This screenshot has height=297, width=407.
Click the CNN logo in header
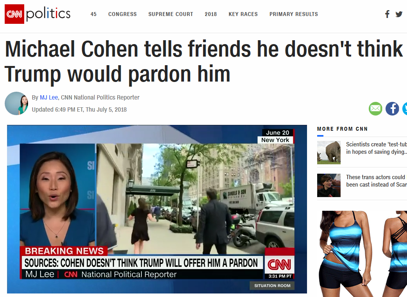coord(14,14)
